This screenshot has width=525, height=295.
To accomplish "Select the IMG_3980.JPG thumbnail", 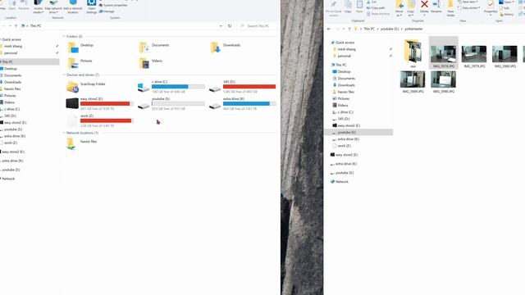I will (505, 54).
